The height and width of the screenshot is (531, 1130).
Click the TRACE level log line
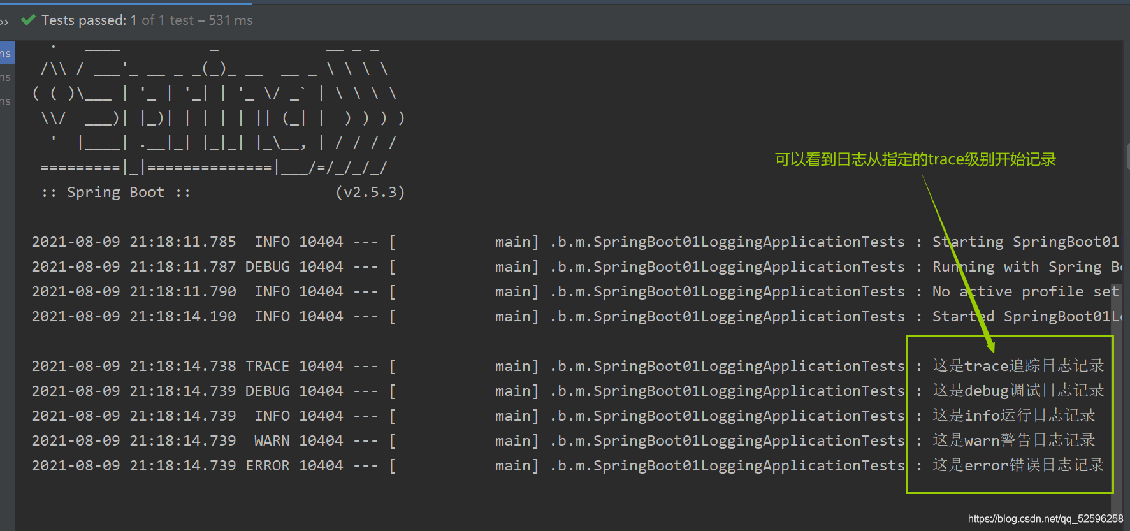coord(568,366)
